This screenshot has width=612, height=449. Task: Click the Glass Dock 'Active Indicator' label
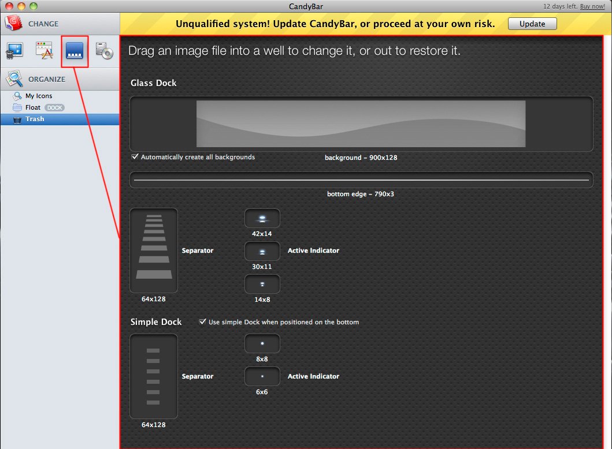tap(313, 250)
